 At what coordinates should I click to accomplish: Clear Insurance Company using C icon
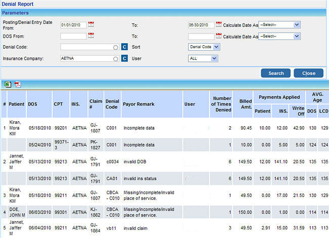tap(125, 59)
